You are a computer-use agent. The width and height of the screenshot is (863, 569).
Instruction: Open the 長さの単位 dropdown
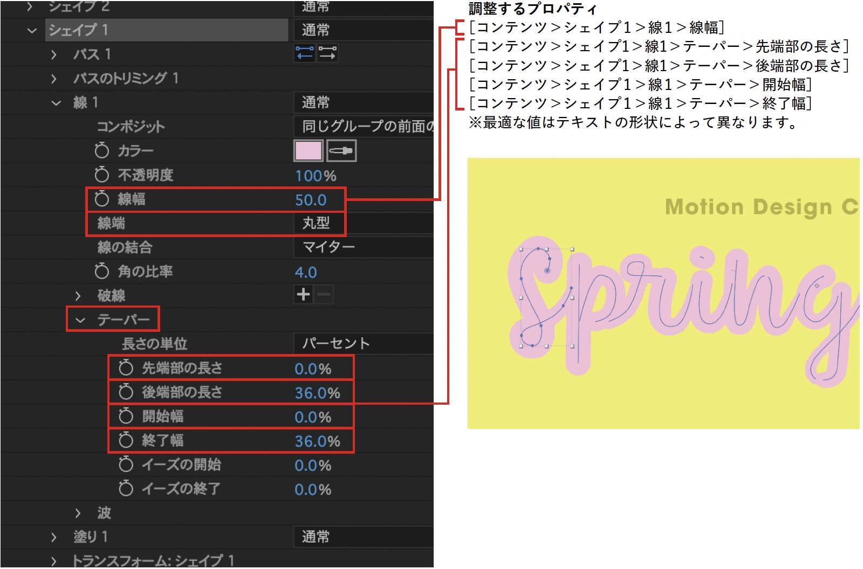click(364, 343)
